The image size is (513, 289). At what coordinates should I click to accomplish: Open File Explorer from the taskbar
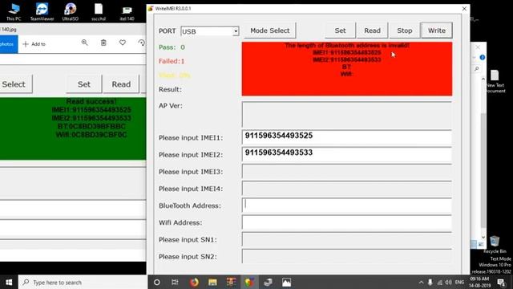coord(212,282)
